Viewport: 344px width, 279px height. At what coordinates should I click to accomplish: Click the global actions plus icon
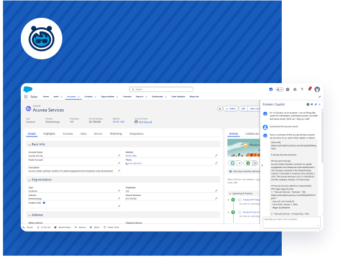(x=288, y=90)
